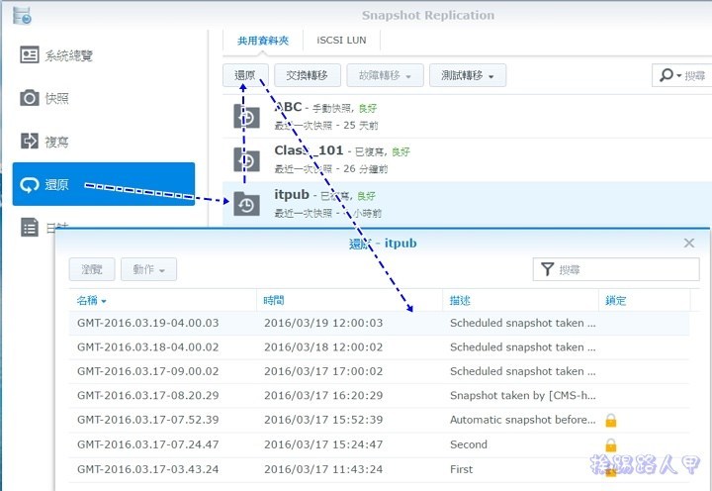Viewport: 712px width, 491px height.
Task: Select snapshot GMT-2016.03.17-07.24.47
Action: 379,444
